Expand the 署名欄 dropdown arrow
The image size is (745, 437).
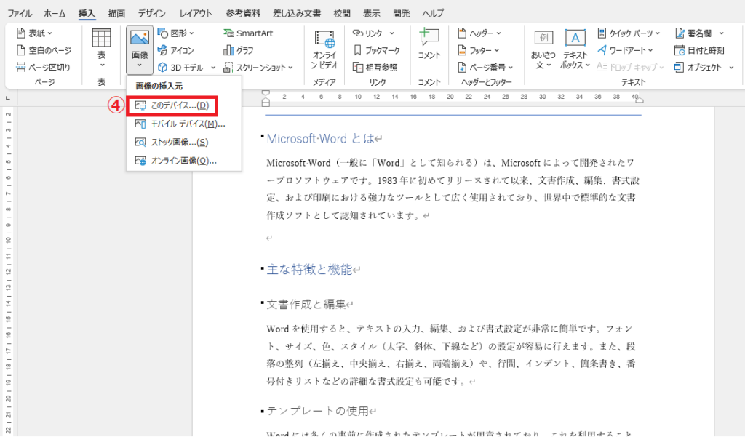[x=721, y=33]
